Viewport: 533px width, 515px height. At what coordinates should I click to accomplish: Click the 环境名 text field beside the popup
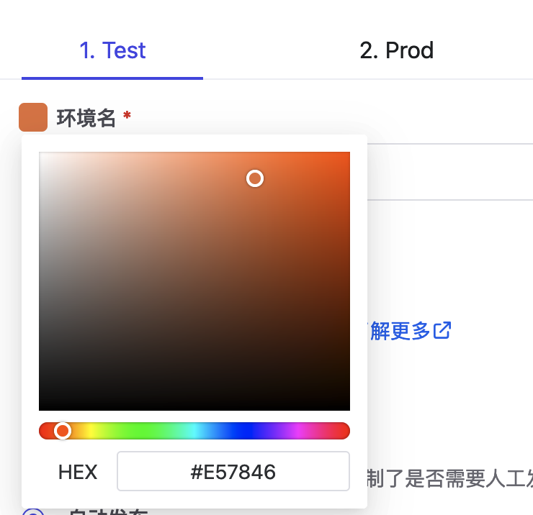(447, 173)
